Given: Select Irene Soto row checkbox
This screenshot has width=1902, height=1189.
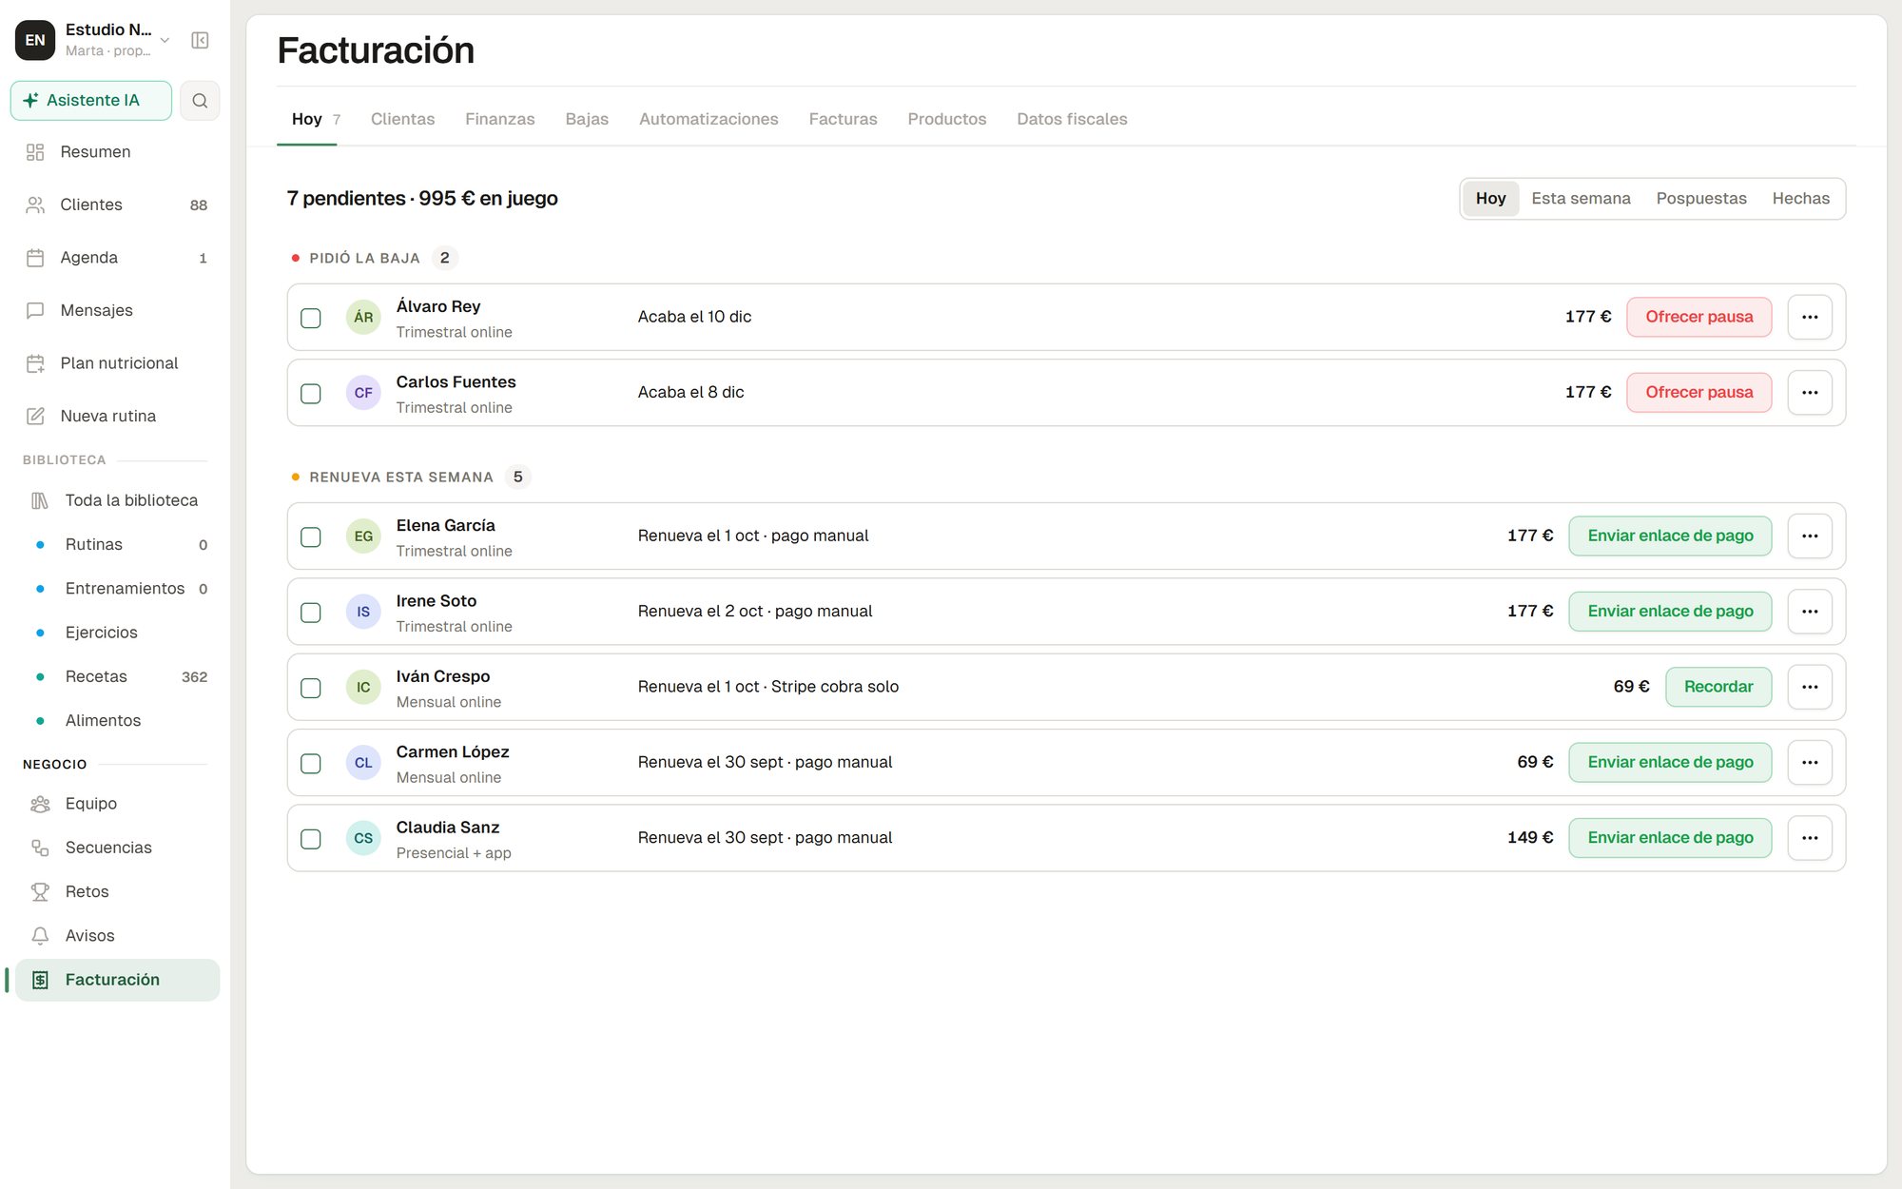Looking at the screenshot, I should 311,612.
